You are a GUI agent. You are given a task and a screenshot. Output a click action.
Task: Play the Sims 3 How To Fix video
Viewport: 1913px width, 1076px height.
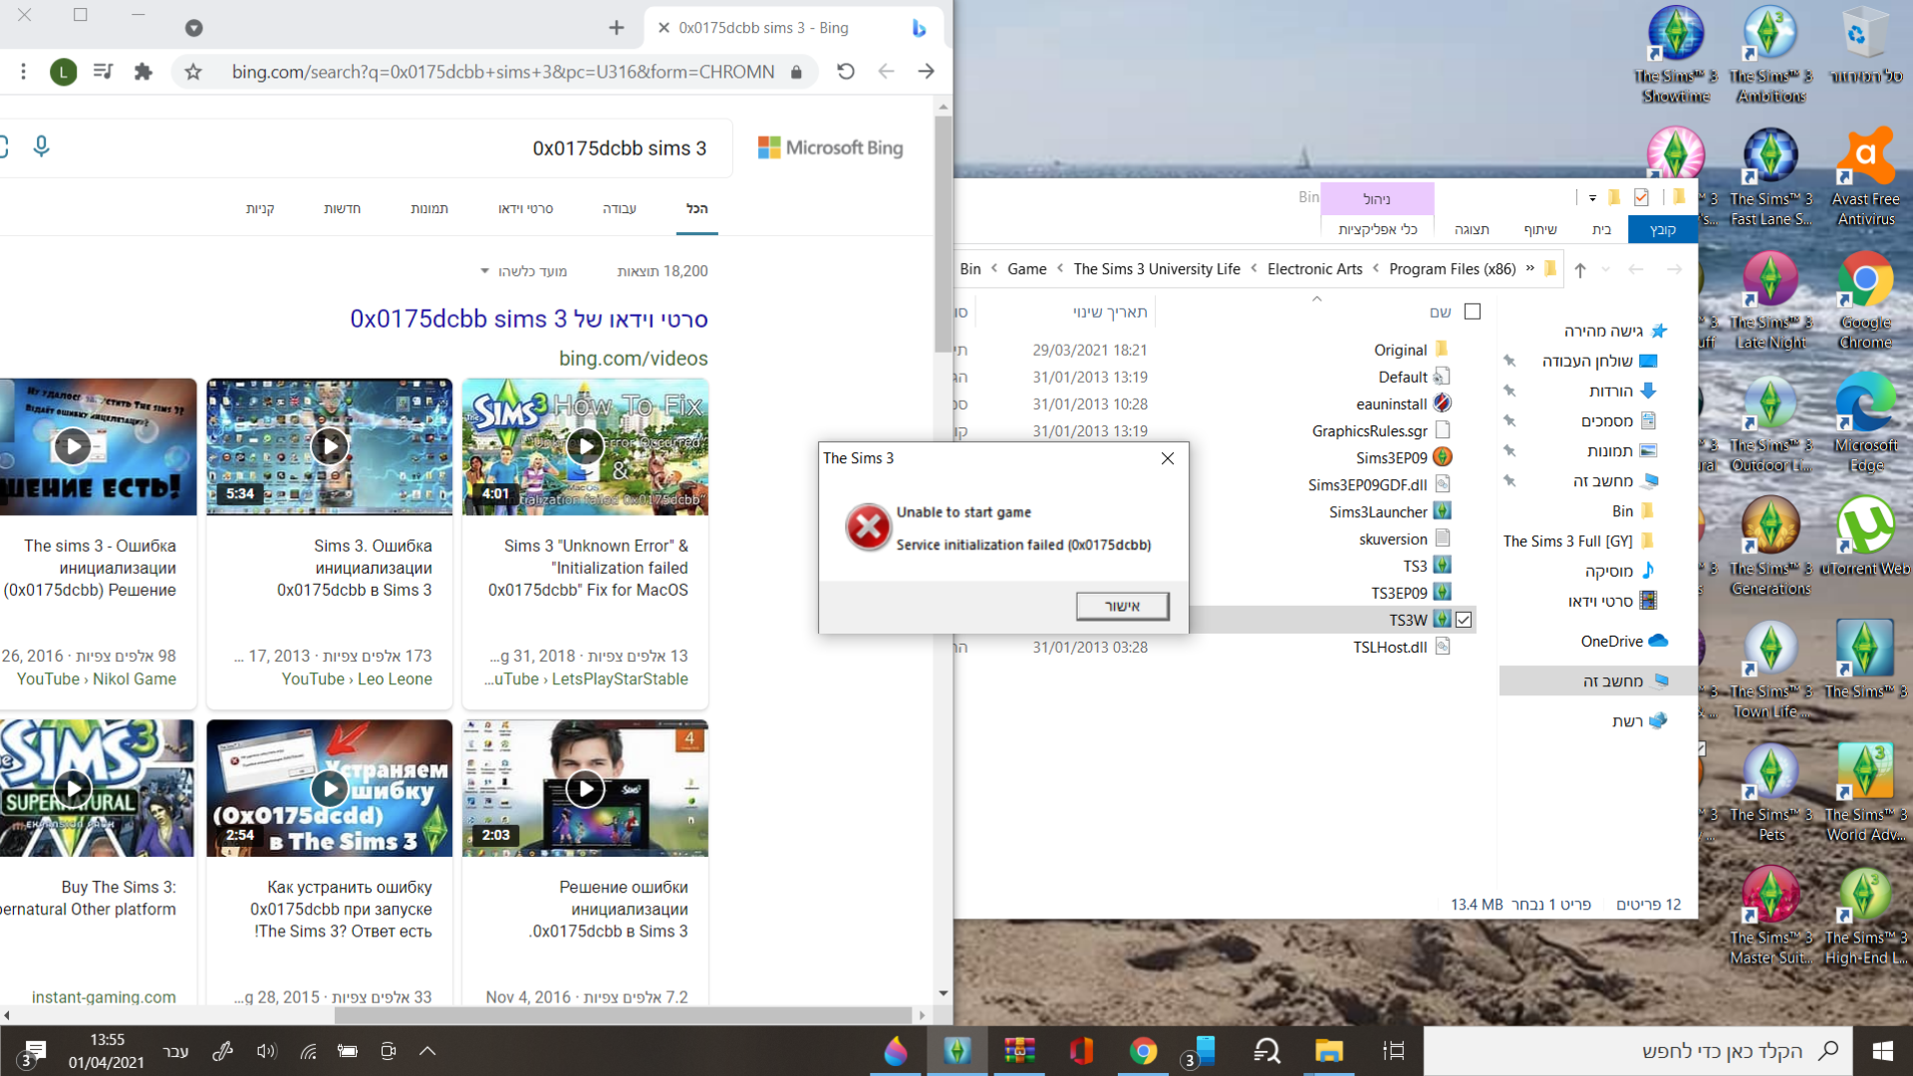(585, 446)
